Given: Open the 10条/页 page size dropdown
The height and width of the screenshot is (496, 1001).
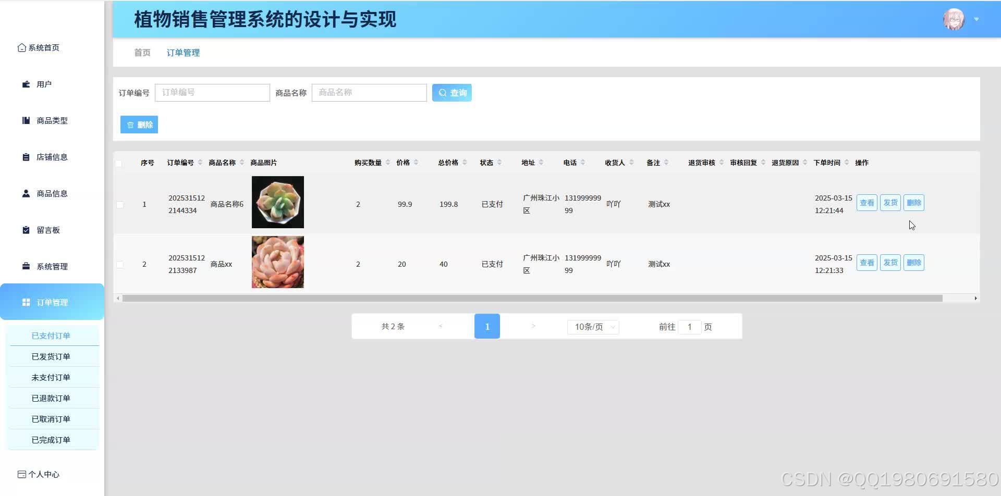Looking at the screenshot, I should click(x=593, y=326).
